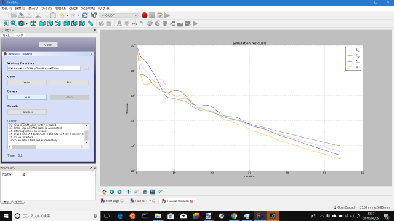The width and height of the screenshot is (394, 221).
Task: Click the refresh/recompute arrows icon
Action: pos(85,15)
